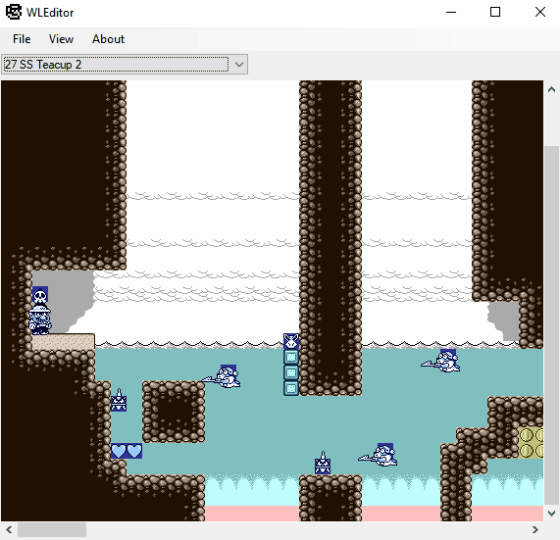Maximize the WLEditor window
This screenshot has width=560, height=540.
[495, 12]
